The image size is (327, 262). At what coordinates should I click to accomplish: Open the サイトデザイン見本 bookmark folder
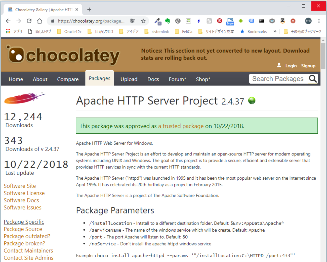pos(216,31)
